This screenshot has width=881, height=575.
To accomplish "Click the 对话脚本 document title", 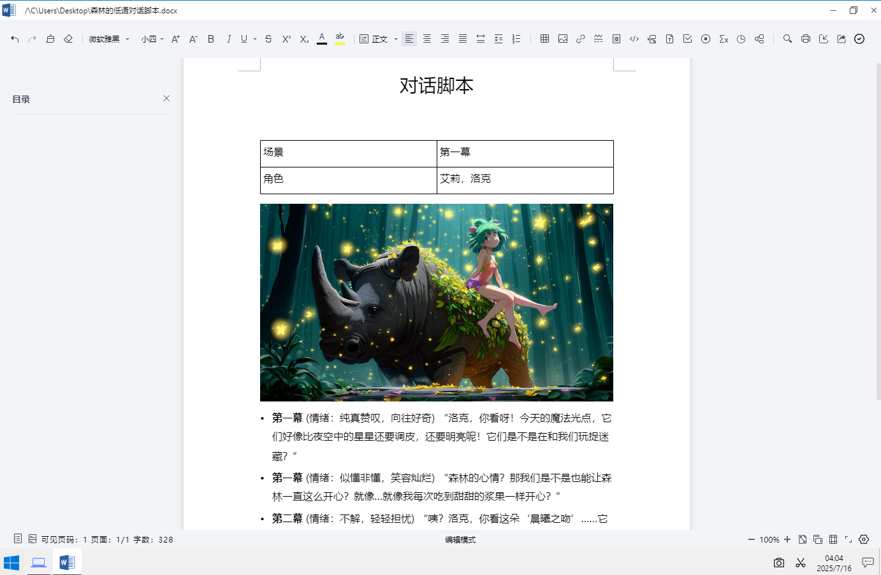I will (x=437, y=85).
